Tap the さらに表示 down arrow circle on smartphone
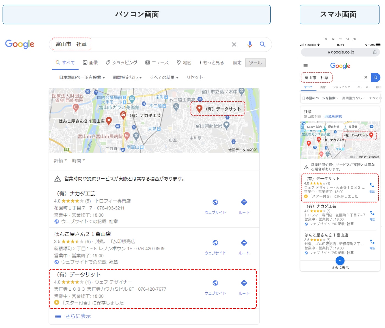This screenshot has width=385, height=328. [340, 261]
